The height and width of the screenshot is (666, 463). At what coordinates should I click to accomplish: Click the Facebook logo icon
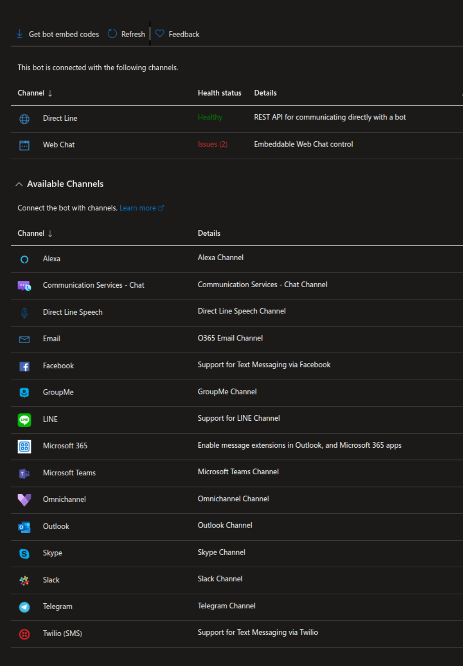tap(24, 367)
